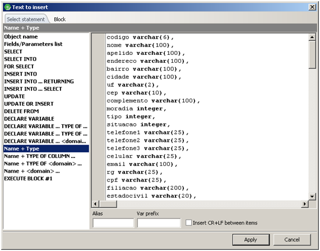Click the IBExpert icon in title bar
Image resolution: width=320 pixels, height=251 pixels.
[x=7, y=7]
